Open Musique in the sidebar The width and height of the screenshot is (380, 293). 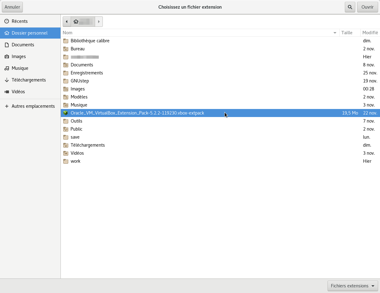click(20, 68)
